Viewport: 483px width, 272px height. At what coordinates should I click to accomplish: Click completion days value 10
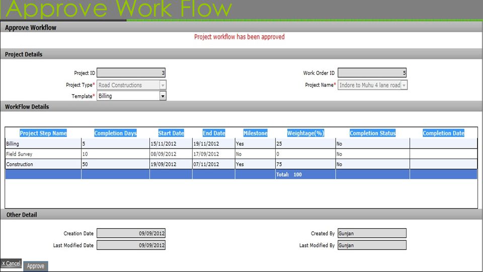(85, 154)
